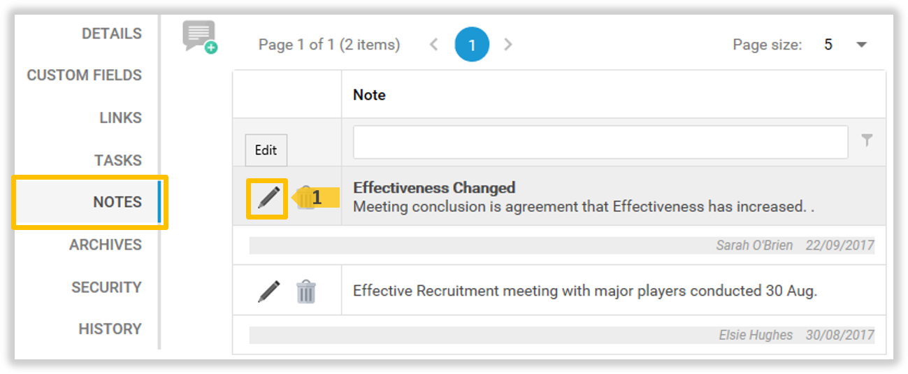Open the Archives tab

105,245
